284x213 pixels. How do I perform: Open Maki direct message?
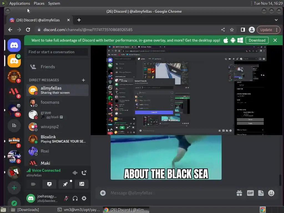57,163
